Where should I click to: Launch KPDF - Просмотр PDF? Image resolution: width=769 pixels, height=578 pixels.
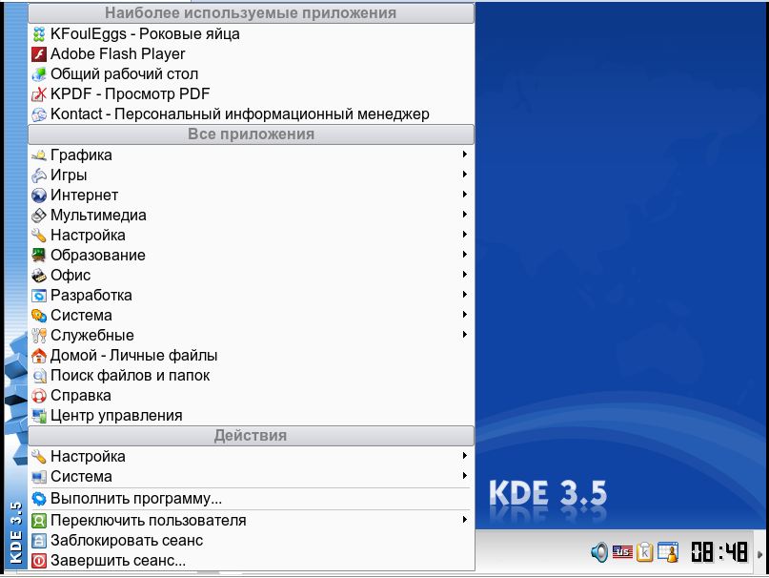252,94
